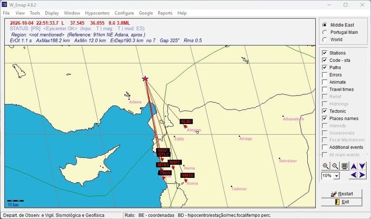
Task: Enable the Animate checkbox
Action: 325,82
